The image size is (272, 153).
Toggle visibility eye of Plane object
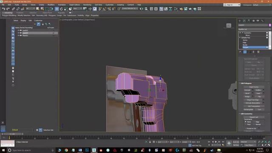tap(19, 36)
